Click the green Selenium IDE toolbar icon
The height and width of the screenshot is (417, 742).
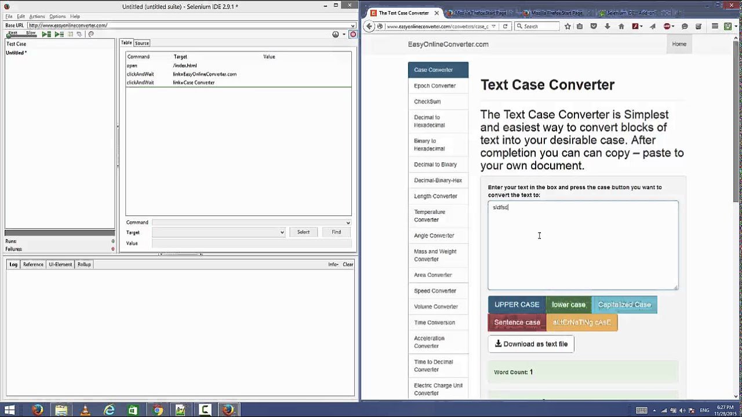tap(728, 26)
